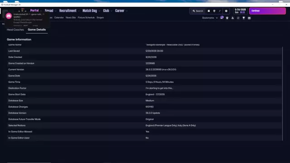This screenshot has width=290, height=163.
Task: Click the Current Version value text
Action: click(161, 69)
